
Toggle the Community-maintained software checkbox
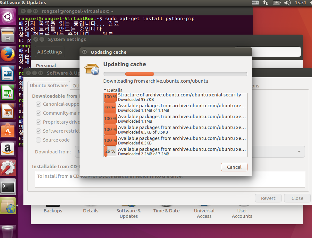coord(38,113)
